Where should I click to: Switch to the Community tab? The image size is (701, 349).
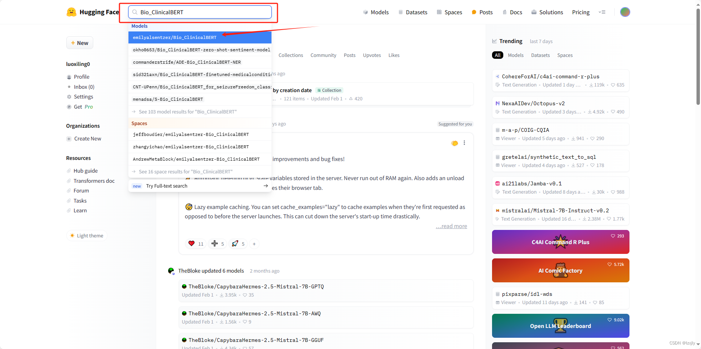point(323,55)
